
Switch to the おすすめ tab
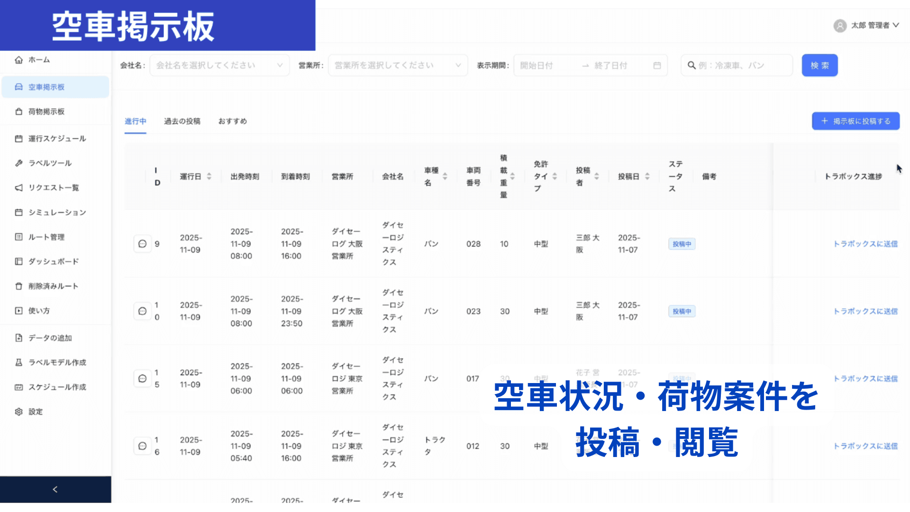click(232, 121)
